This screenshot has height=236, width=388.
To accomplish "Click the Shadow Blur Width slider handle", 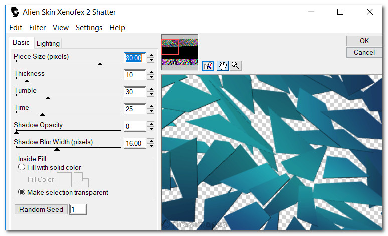I will [57, 149].
